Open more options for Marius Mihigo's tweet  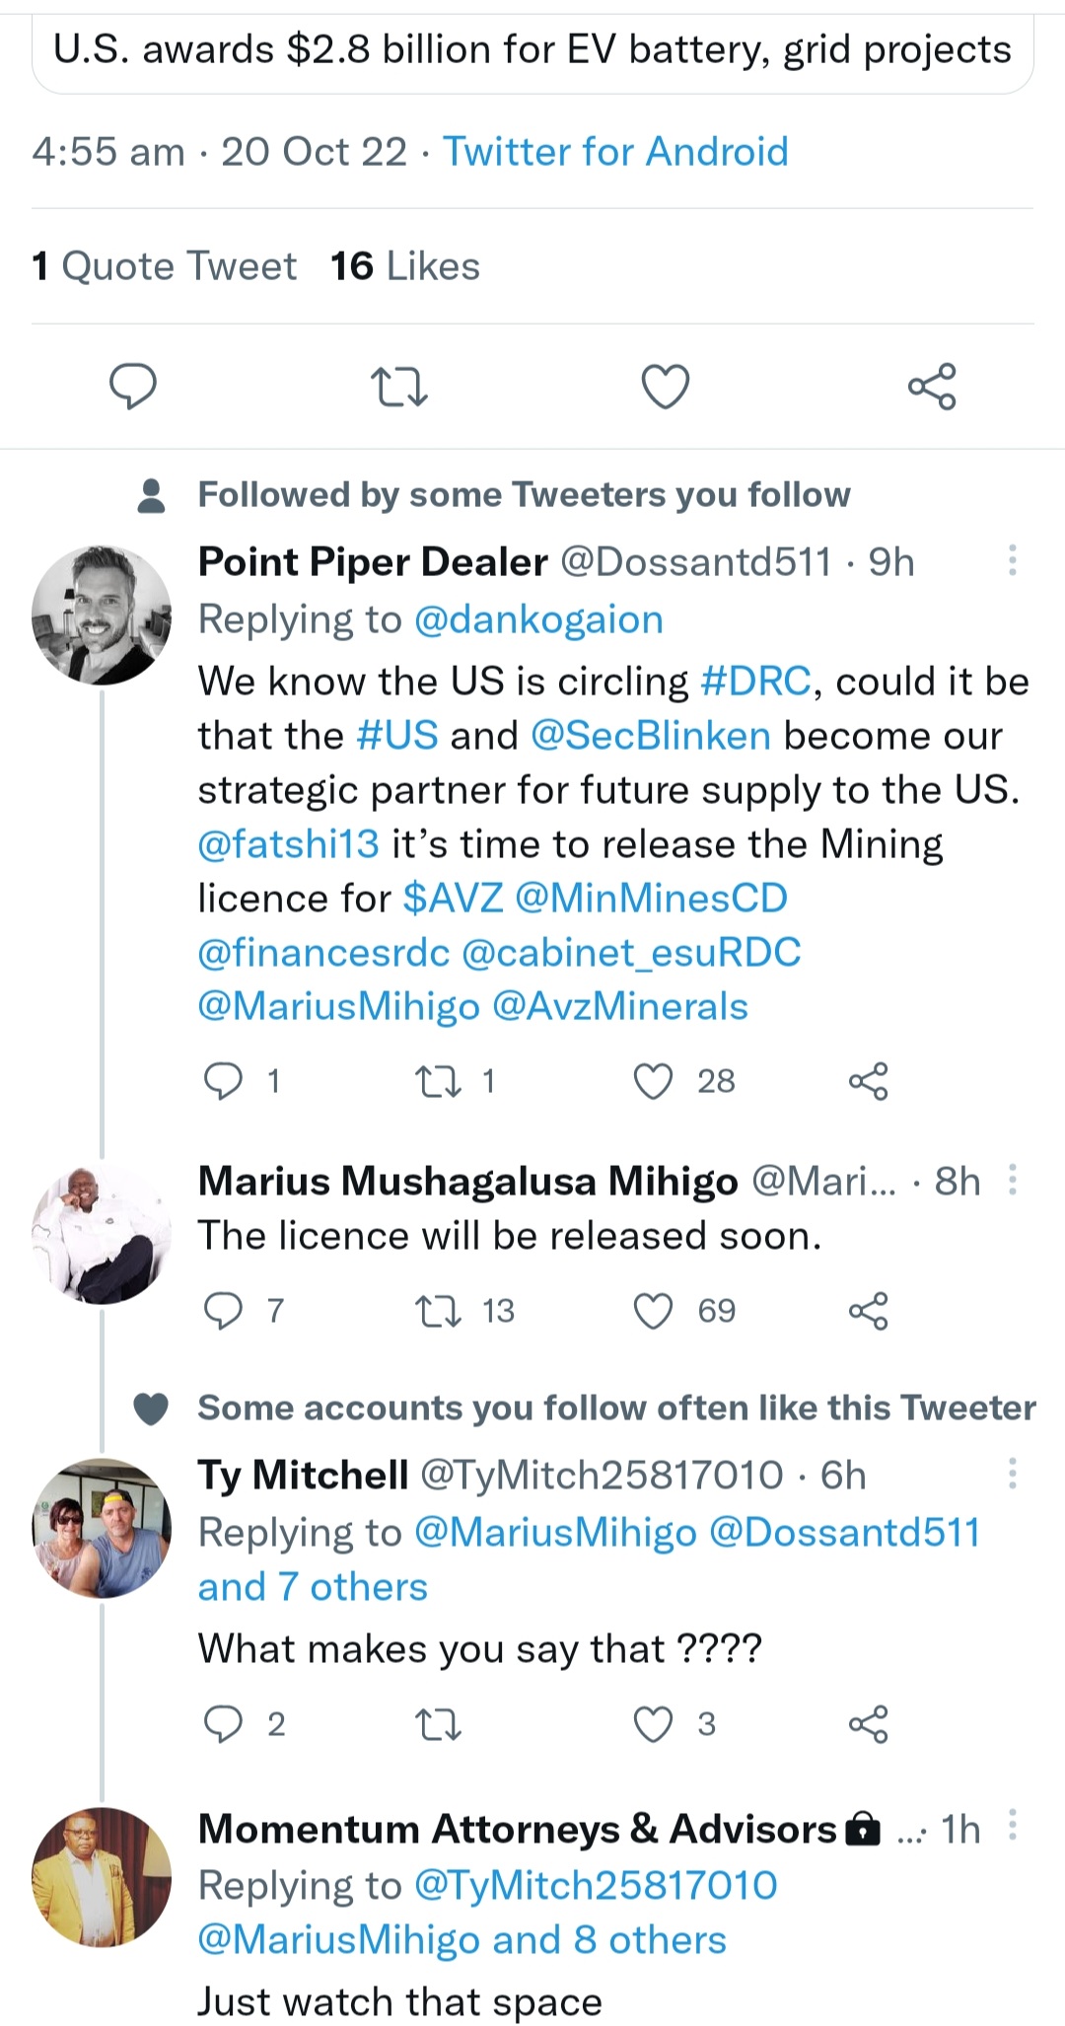(1012, 1180)
